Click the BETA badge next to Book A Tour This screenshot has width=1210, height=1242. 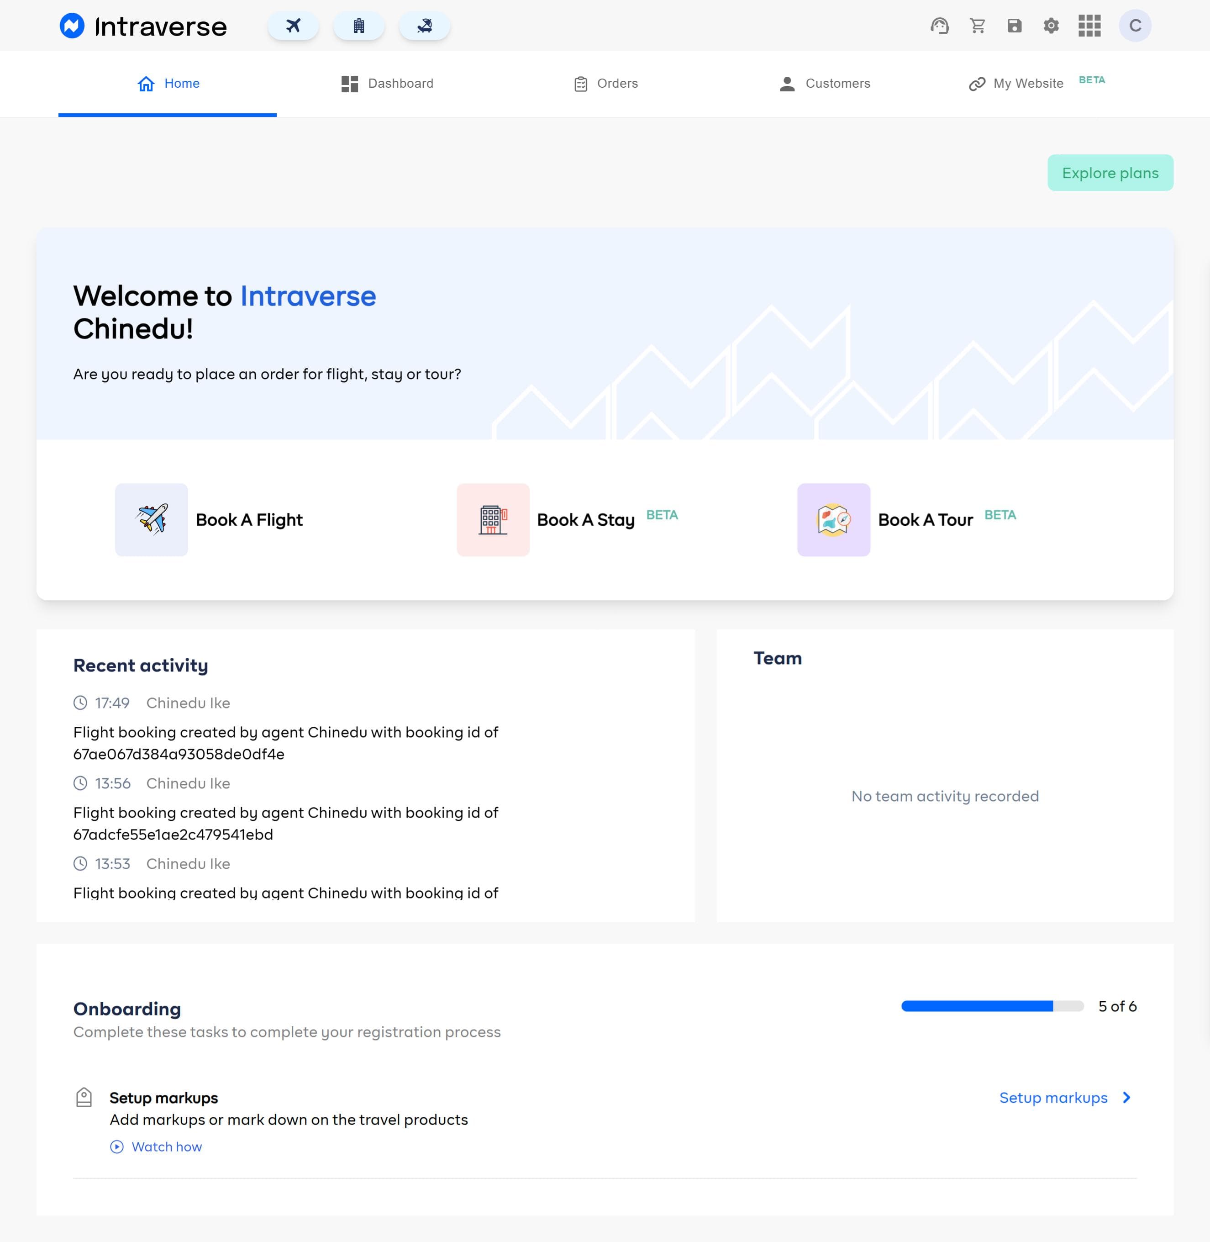(x=1000, y=515)
